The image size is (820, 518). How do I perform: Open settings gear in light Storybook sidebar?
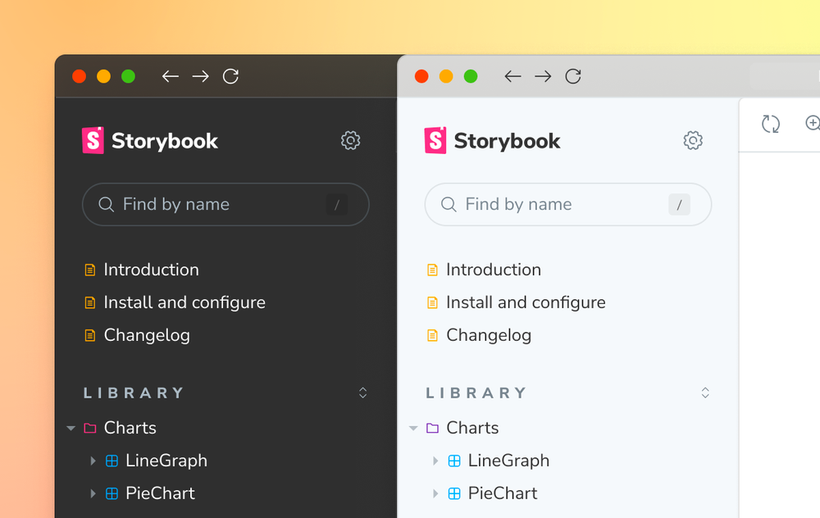[693, 141]
